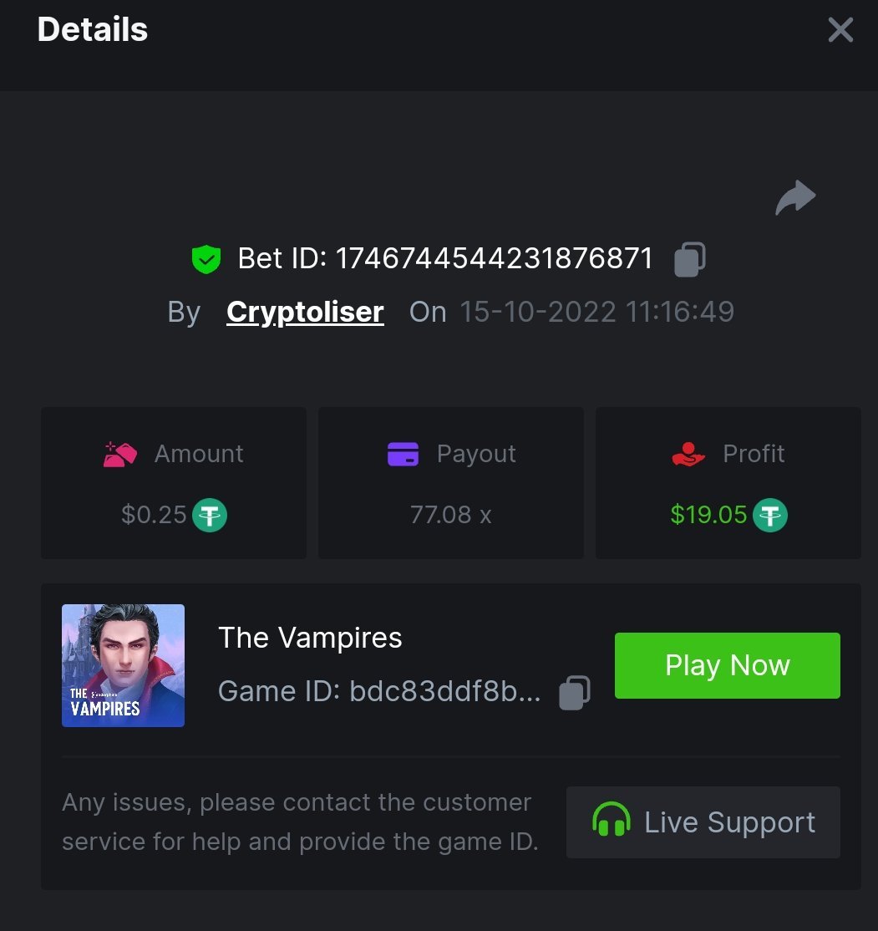Click the green verified shield icon

(x=206, y=259)
